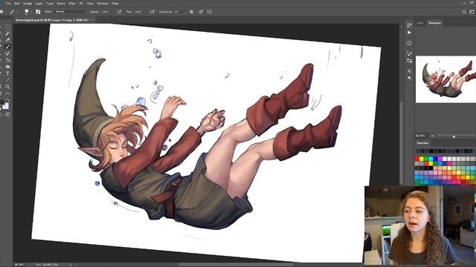
Task: Click the foreground color swatch
Action: (x=1, y=102)
